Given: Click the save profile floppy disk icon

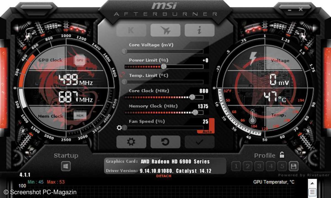Looking at the screenshot, I should click(293, 166).
